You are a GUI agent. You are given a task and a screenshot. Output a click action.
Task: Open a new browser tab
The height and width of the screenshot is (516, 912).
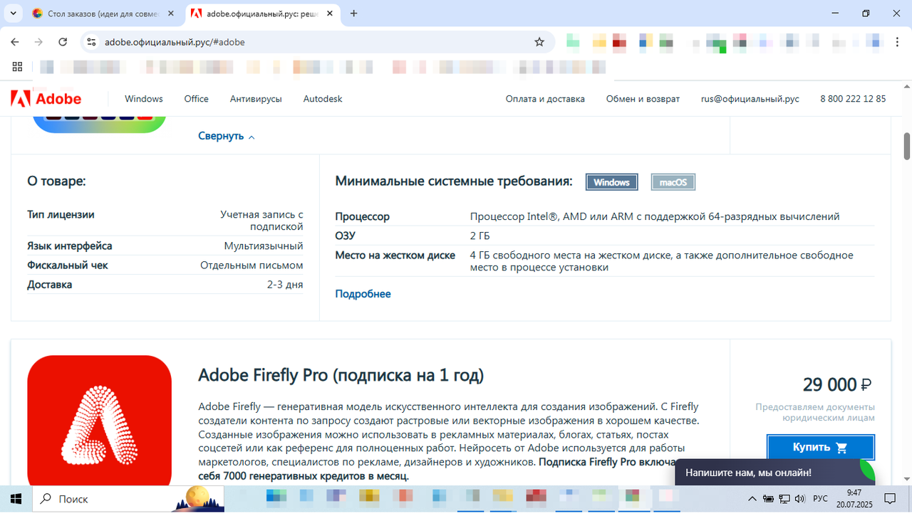click(x=354, y=14)
